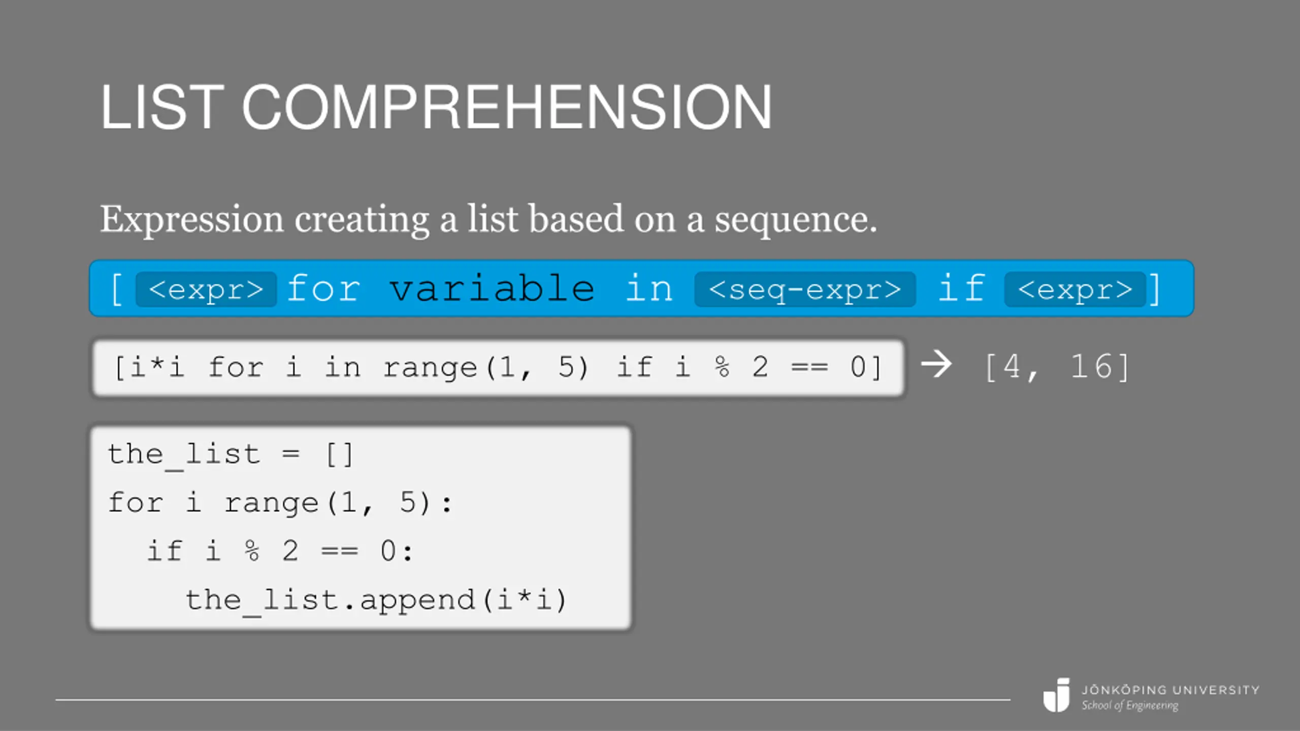This screenshot has width=1300, height=731.
Task: Click the sentence "Expression creating a list based on a sequence."
Action: pyautogui.click(x=488, y=219)
